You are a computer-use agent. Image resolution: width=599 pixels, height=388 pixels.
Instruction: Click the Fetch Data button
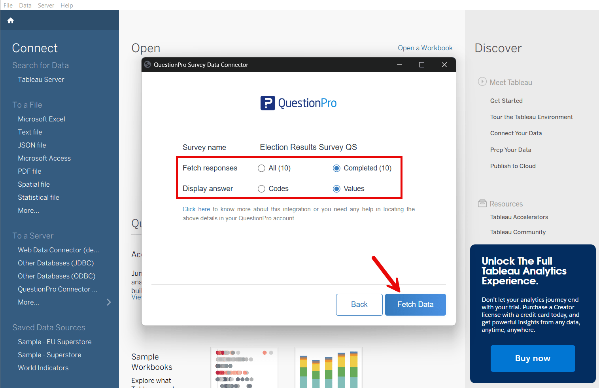416,305
